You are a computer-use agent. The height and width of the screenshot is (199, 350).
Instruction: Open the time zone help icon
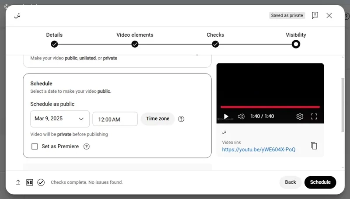(x=181, y=119)
